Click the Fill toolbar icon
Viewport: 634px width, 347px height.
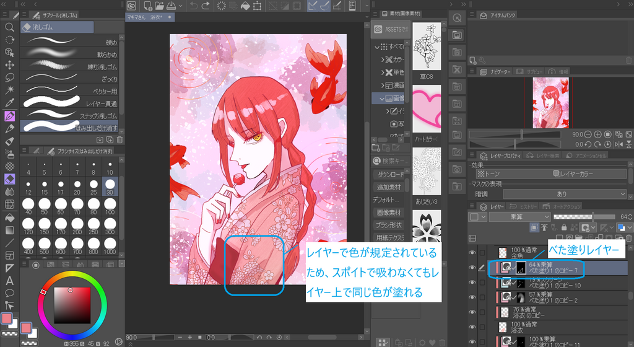(245, 6)
